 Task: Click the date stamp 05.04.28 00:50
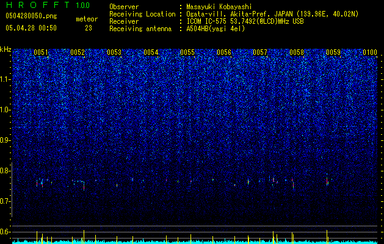coord(31,27)
